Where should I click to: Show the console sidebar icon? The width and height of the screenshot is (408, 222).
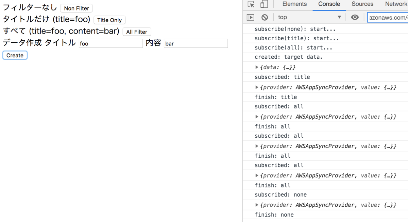251,17
